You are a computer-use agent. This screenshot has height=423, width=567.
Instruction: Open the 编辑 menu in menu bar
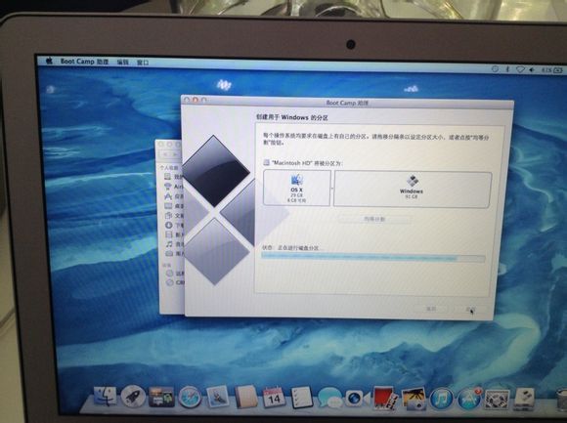click(x=122, y=63)
